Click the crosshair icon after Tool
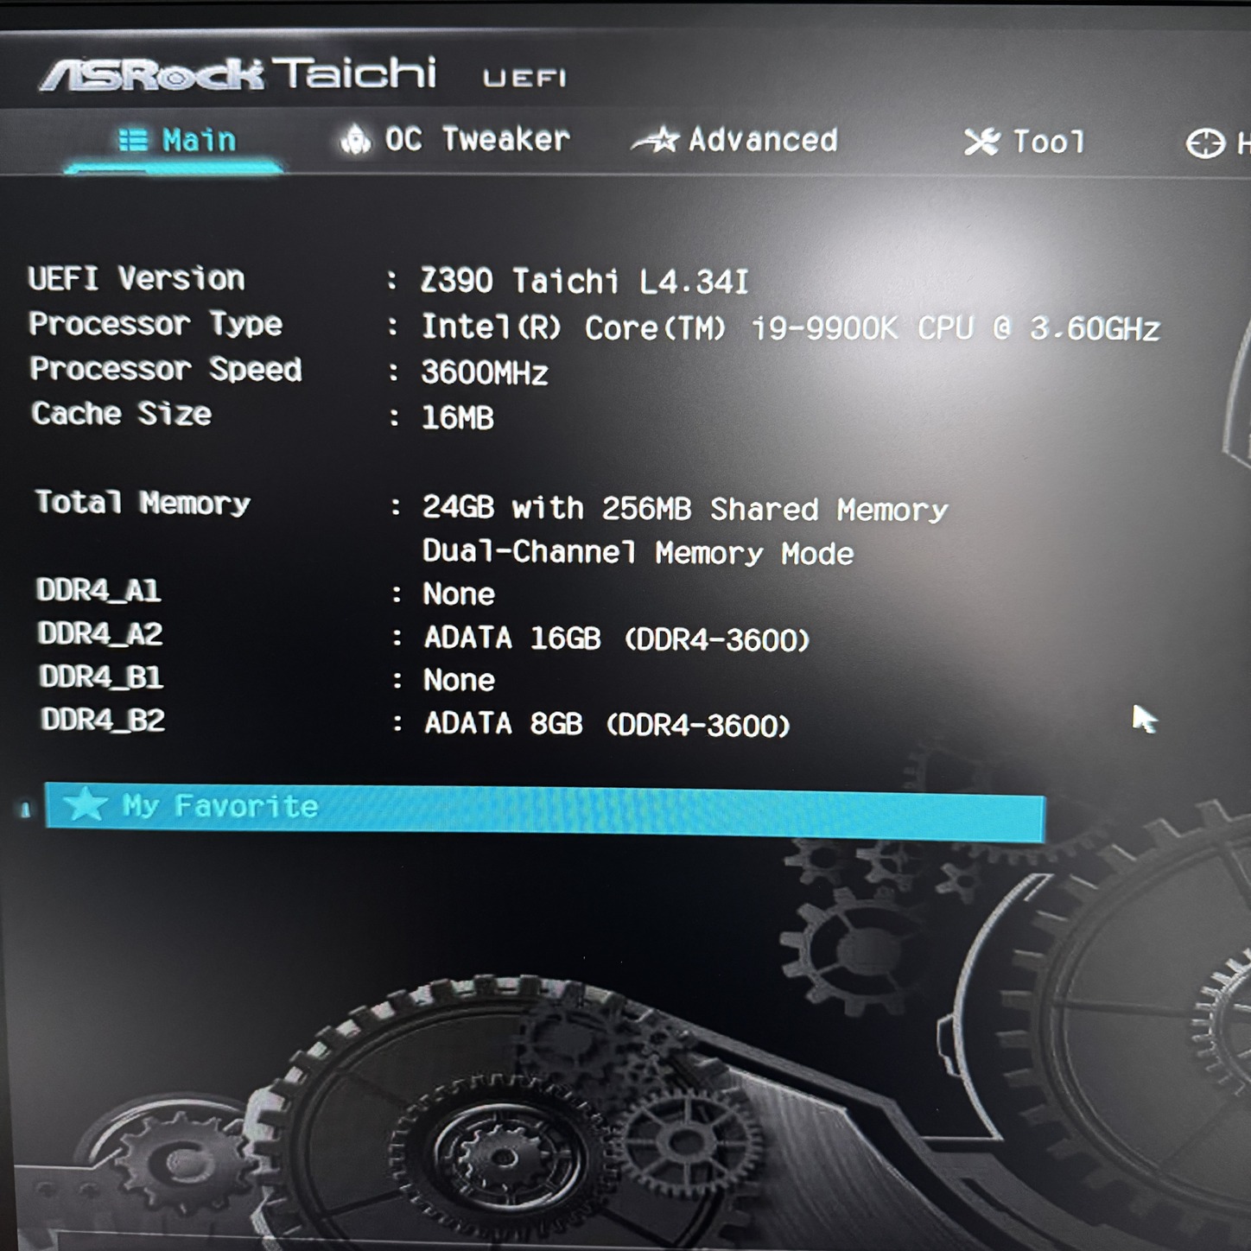This screenshot has width=1251, height=1251. 1204,143
